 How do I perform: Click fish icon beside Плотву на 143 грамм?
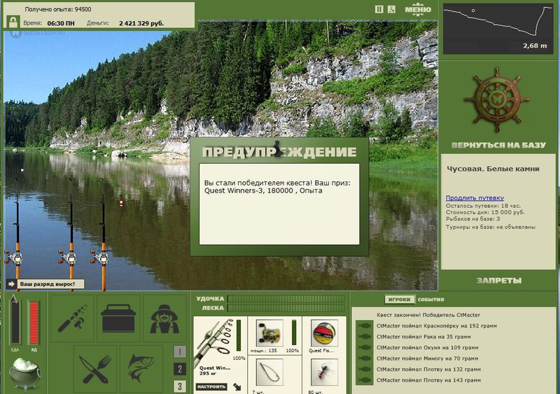(x=365, y=381)
